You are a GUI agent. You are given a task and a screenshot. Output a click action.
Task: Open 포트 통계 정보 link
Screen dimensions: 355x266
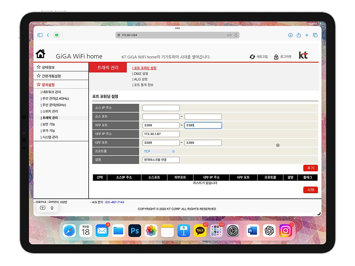click(144, 85)
